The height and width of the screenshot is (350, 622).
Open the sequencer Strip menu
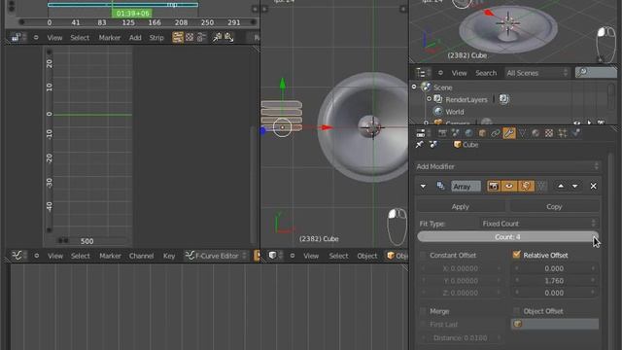(x=156, y=38)
